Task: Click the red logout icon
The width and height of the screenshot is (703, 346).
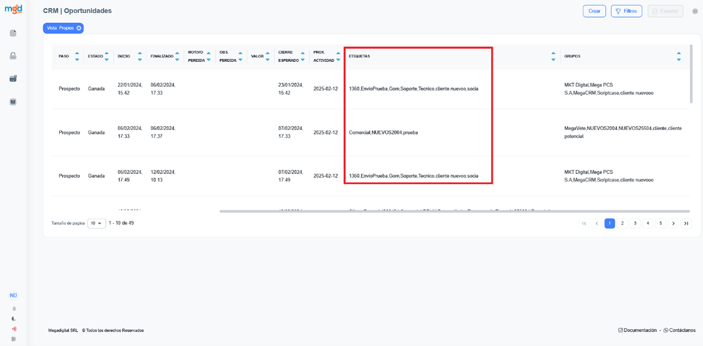Action: click(x=14, y=329)
